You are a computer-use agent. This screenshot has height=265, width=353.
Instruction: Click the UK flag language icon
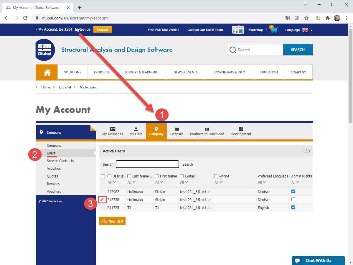pyautogui.click(x=305, y=30)
